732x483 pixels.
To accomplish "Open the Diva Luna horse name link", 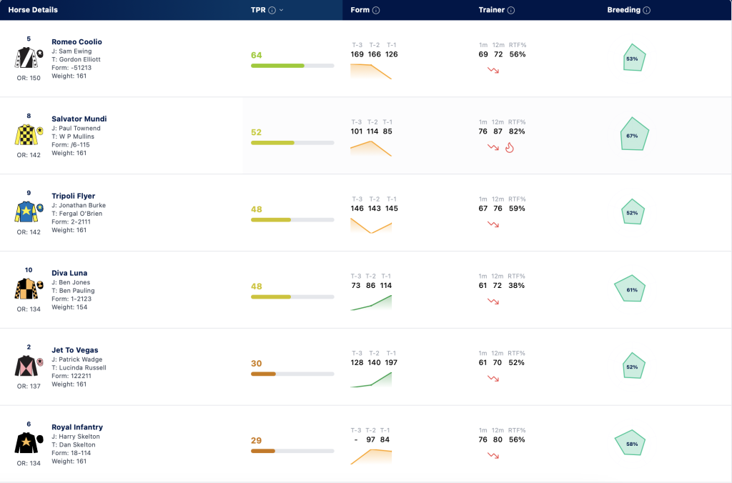I will click(69, 273).
